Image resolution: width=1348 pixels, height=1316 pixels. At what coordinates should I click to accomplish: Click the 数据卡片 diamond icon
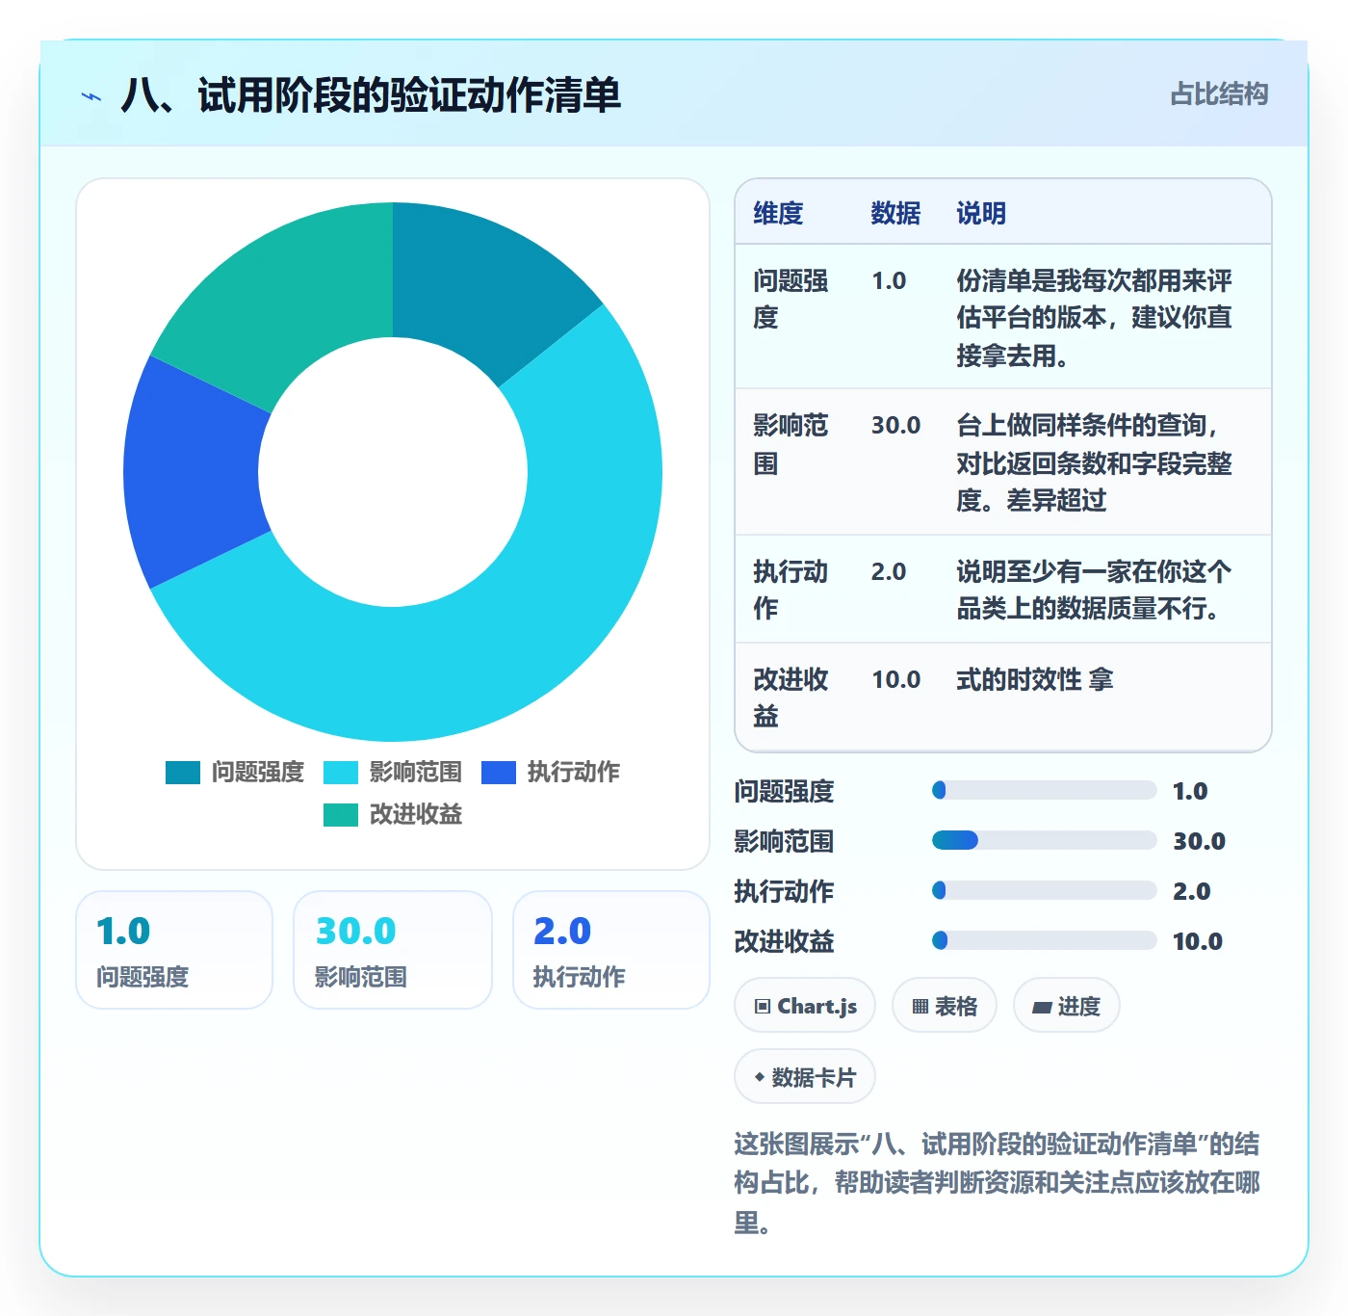tap(760, 1077)
